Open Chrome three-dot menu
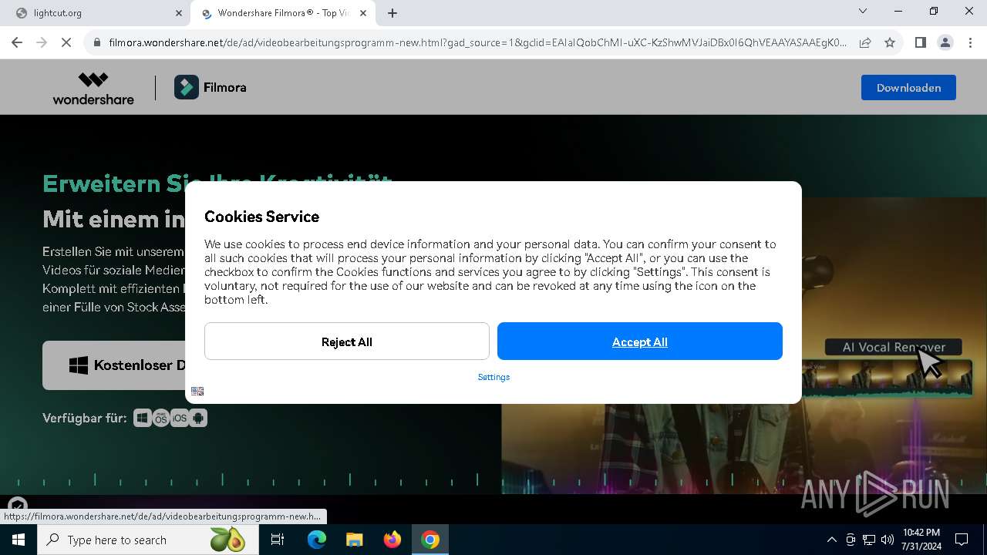This screenshot has height=555, width=987. click(x=970, y=42)
